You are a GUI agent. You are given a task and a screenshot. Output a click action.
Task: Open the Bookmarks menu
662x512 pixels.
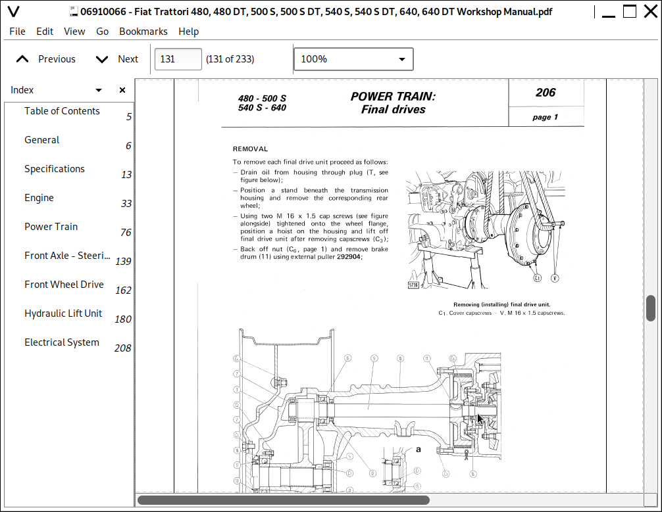pyautogui.click(x=143, y=31)
